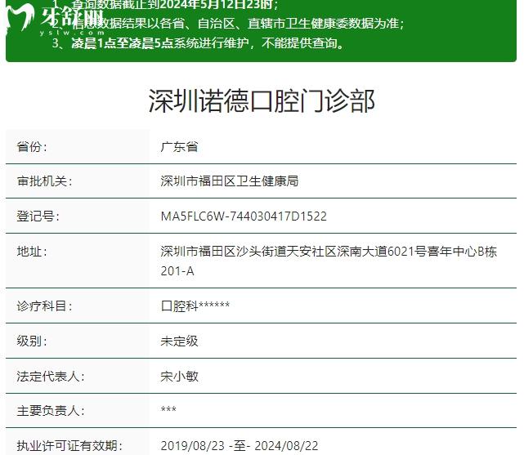This screenshot has height=455, width=524.
Task: Click the 登记号 label
Action: [38, 216]
